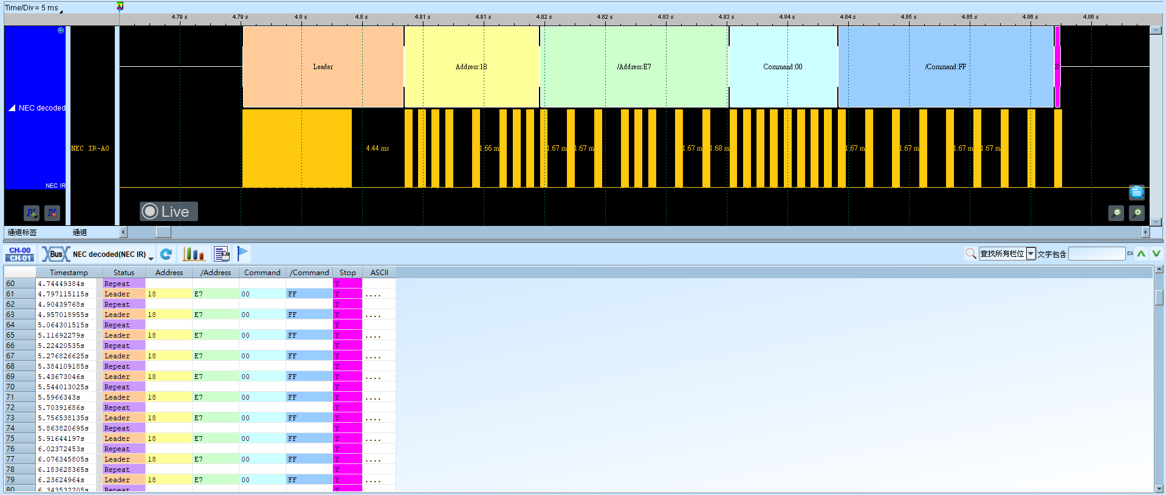Open the search field selector dropdown

pyautogui.click(x=1031, y=253)
